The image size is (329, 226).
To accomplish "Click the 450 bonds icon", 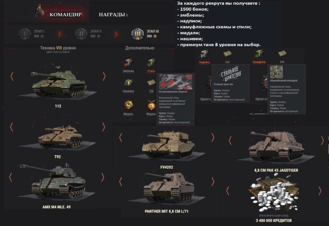I will tap(282, 54).
